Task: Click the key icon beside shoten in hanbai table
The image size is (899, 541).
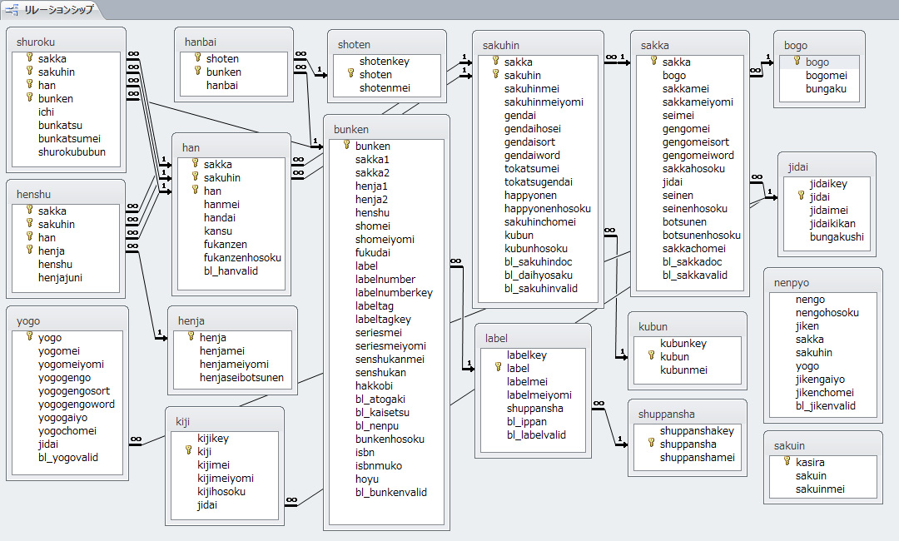Action: click(x=198, y=58)
